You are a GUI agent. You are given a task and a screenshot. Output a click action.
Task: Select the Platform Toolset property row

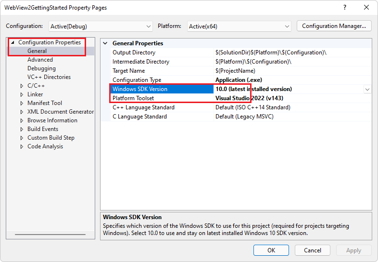coord(241,98)
